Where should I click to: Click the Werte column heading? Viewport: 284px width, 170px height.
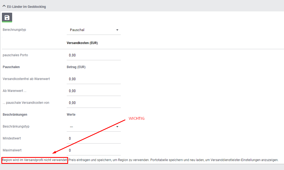coord(71,115)
